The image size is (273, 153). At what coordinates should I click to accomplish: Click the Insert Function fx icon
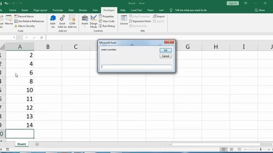point(41,37)
